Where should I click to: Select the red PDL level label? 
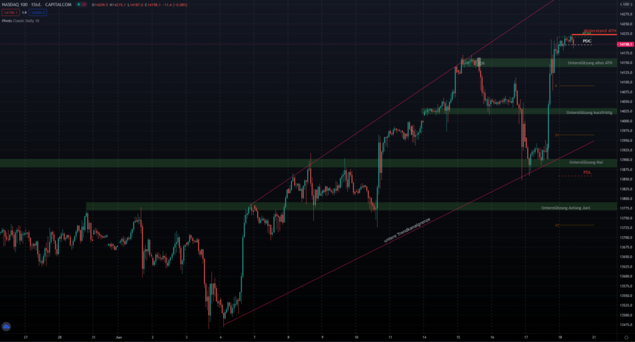click(x=587, y=172)
